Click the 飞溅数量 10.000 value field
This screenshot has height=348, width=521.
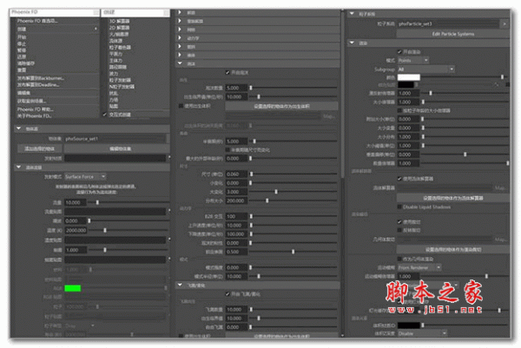pyautogui.click(x=236, y=309)
